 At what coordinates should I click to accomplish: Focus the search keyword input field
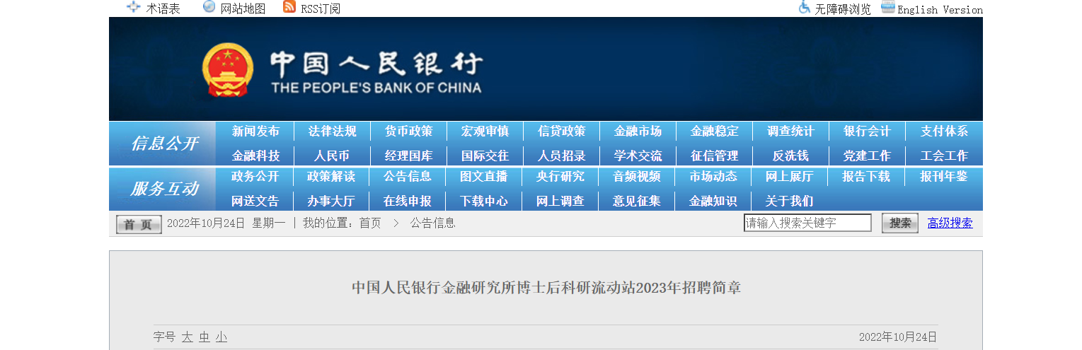[x=807, y=223]
